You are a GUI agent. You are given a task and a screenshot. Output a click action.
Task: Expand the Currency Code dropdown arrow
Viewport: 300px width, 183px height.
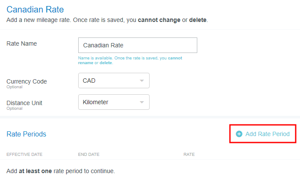[x=142, y=81]
